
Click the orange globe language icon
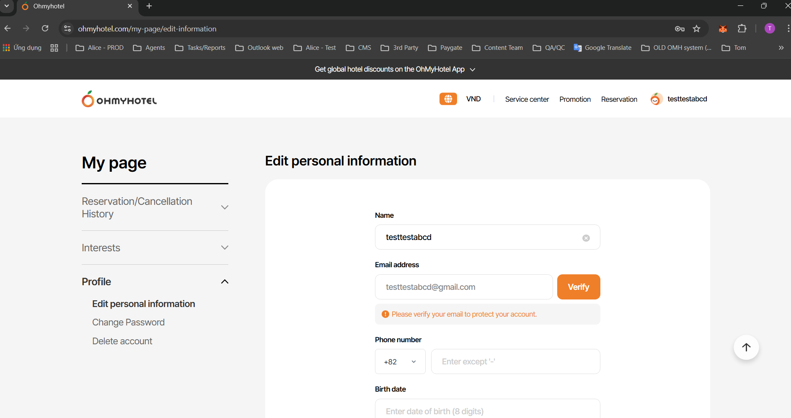tap(448, 99)
